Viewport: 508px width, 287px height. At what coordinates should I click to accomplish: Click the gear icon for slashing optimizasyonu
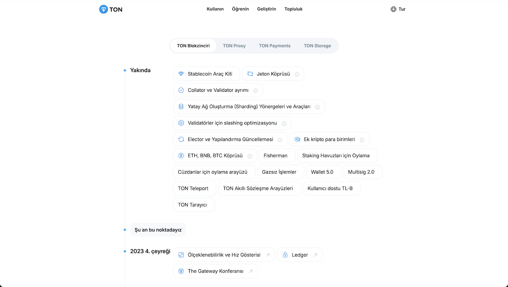(181, 123)
